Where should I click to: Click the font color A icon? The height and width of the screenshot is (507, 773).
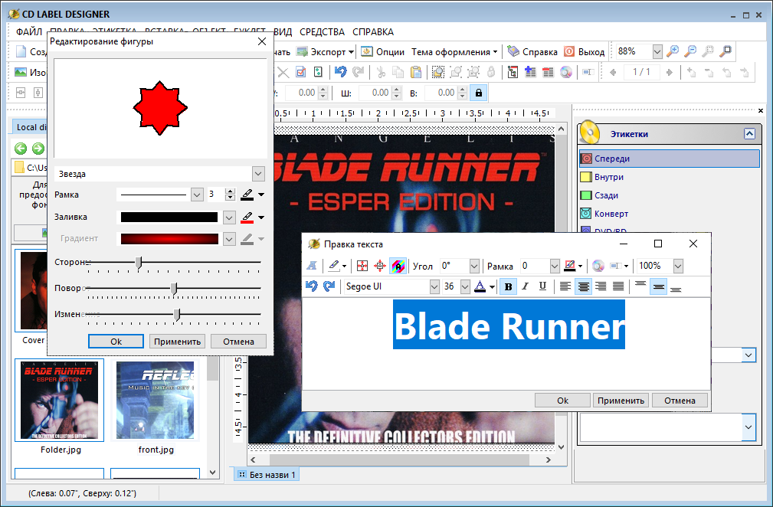pos(480,286)
